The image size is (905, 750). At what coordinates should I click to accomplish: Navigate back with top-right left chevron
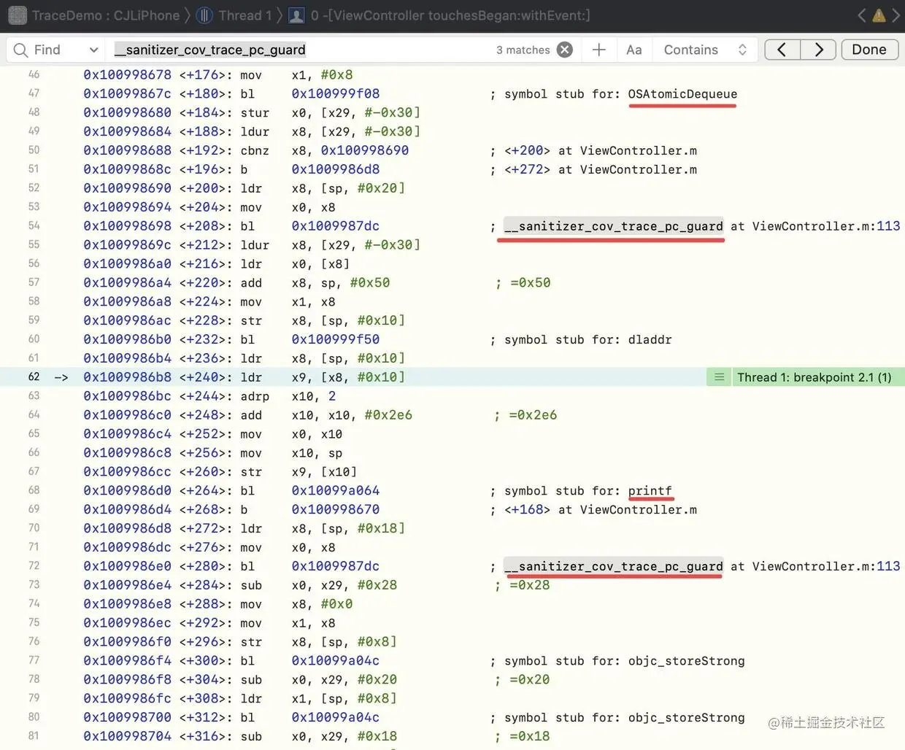[x=862, y=15]
